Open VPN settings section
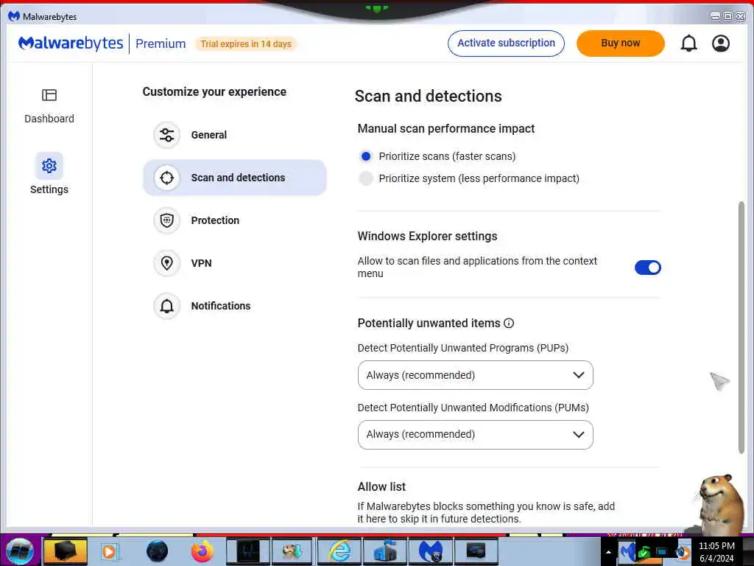The width and height of the screenshot is (754, 566). (235, 263)
